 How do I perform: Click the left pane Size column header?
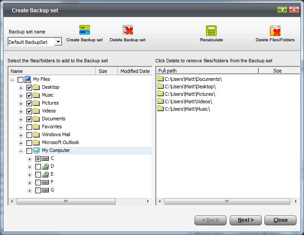pos(107,71)
